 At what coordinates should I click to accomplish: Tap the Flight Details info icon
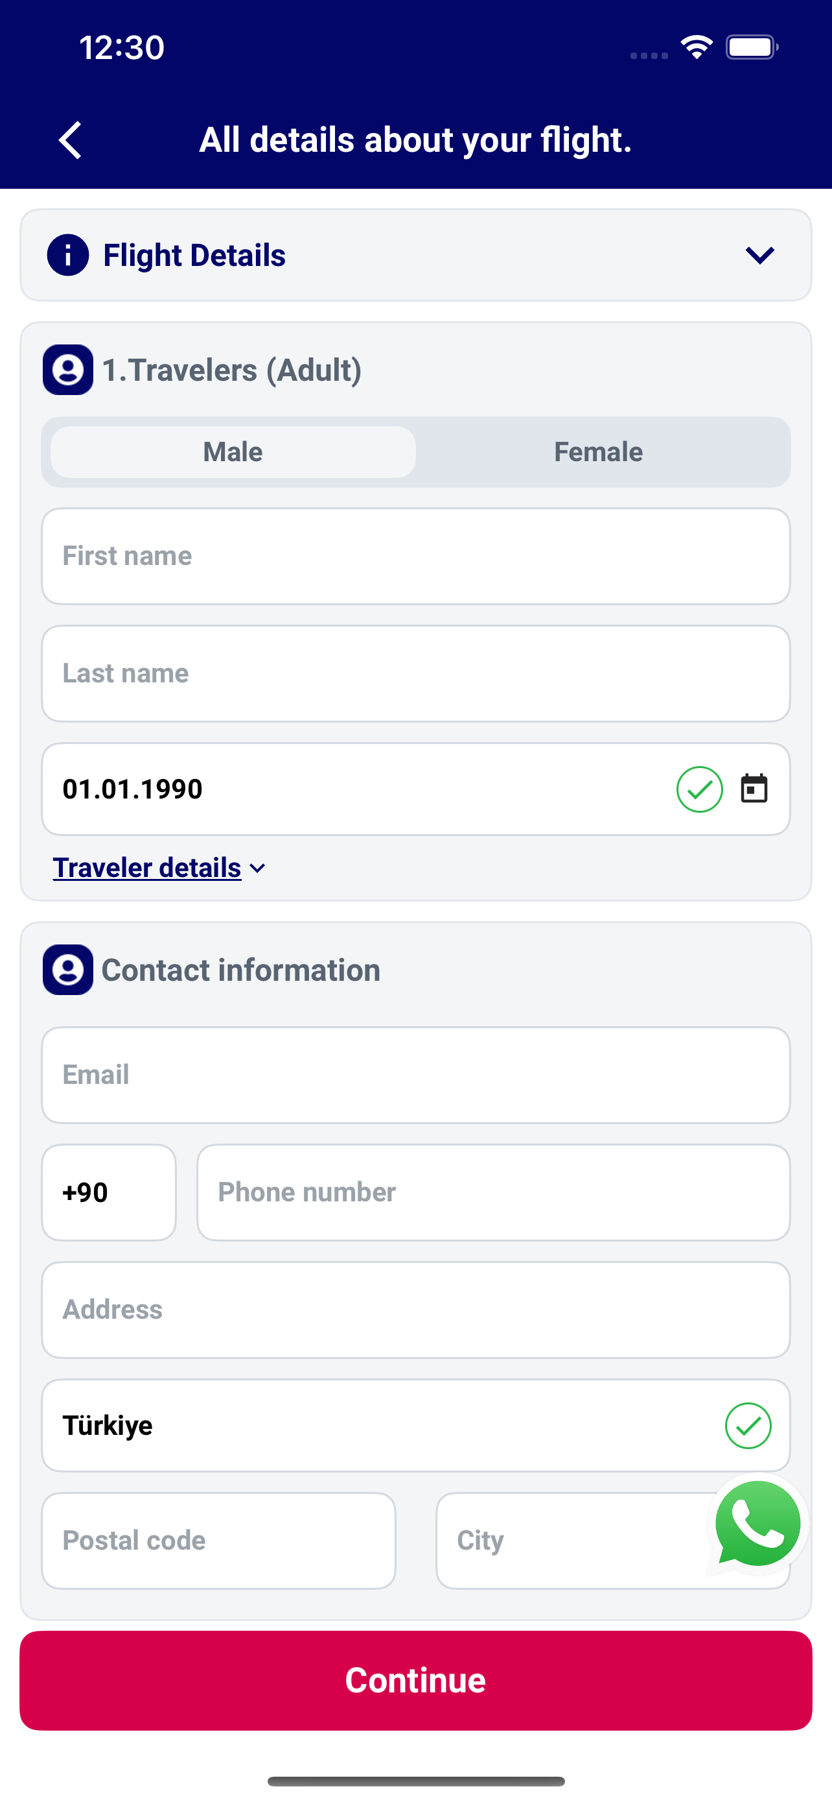click(x=68, y=255)
